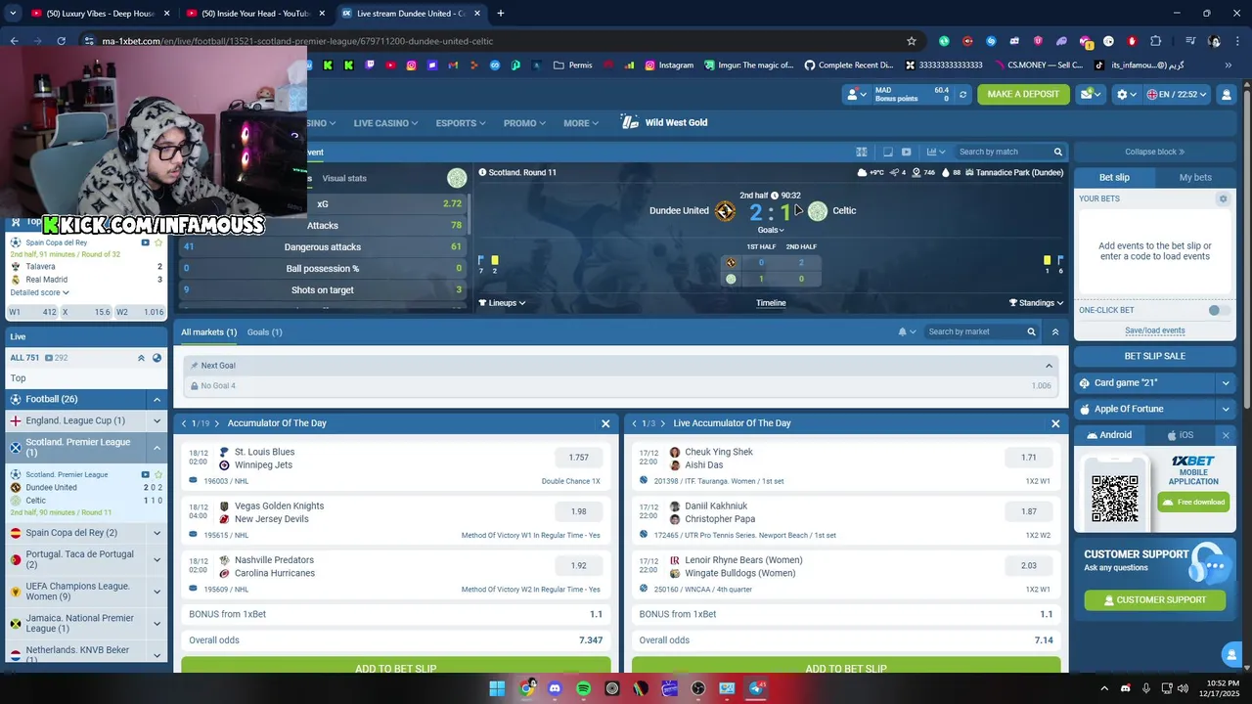Open the chat bubble icon at bottom right
The height and width of the screenshot is (704, 1252).
[x=1230, y=654]
